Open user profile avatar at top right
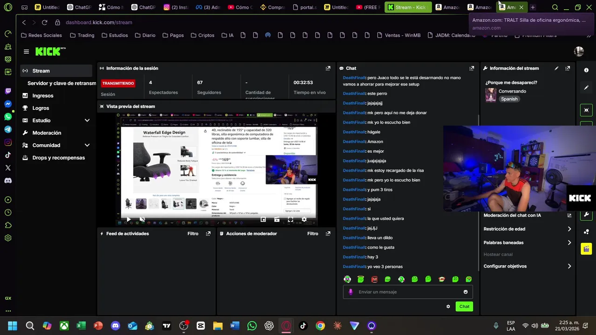596x335 pixels. [579, 52]
